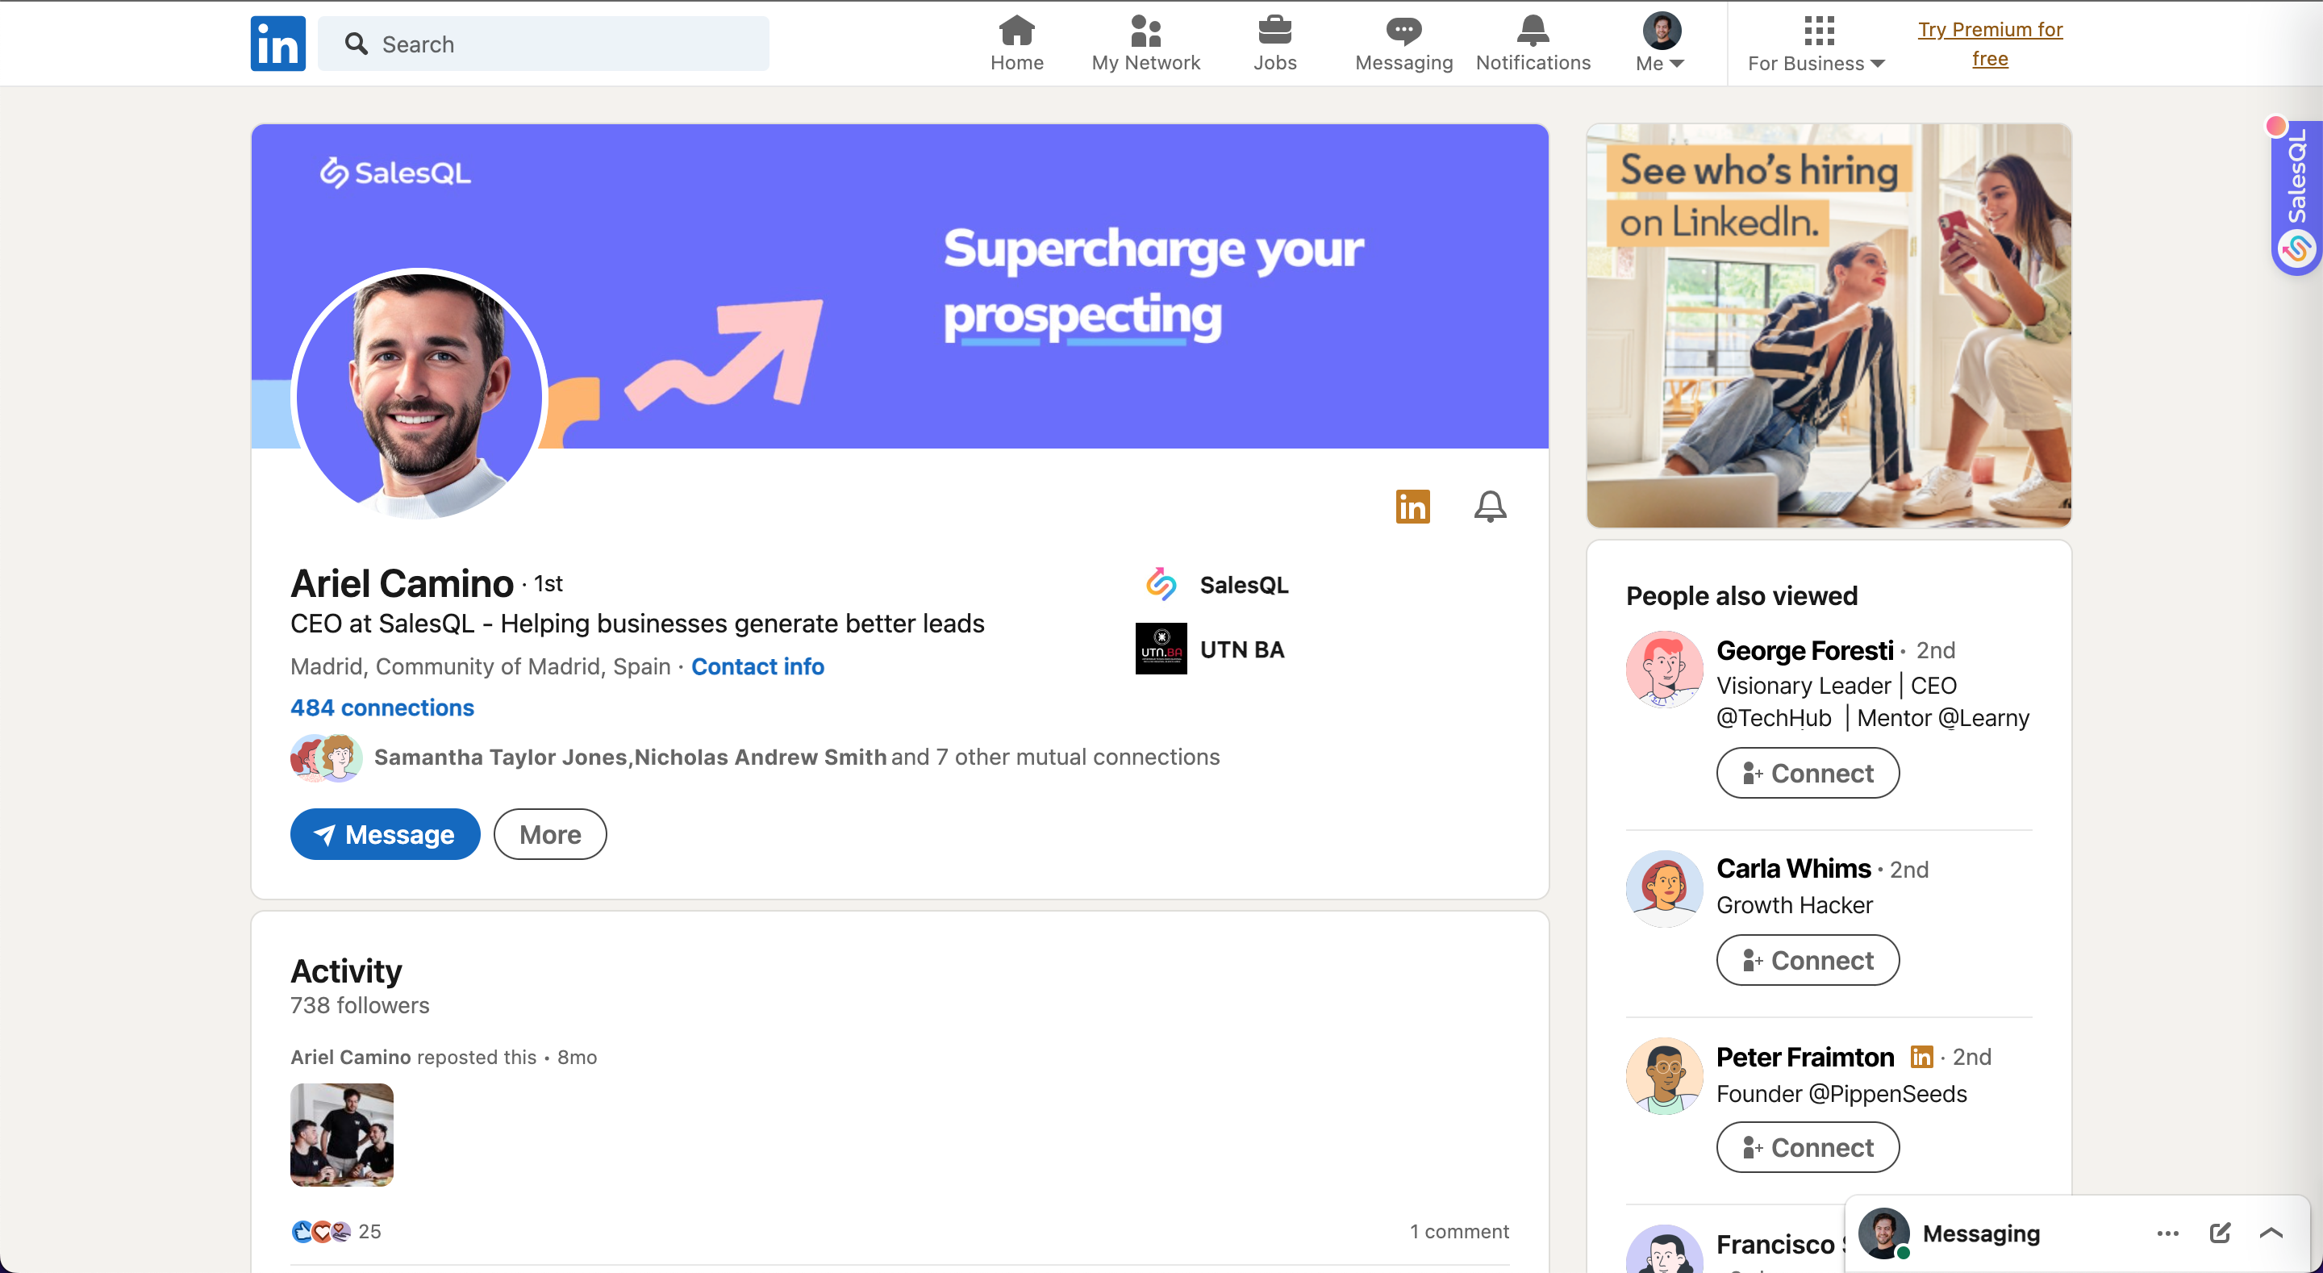Screen dimensions: 2323x1273
Task: Open the Contact info link
Action: (757, 666)
